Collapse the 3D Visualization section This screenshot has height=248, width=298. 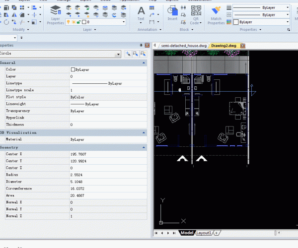[x=144, y=133]
